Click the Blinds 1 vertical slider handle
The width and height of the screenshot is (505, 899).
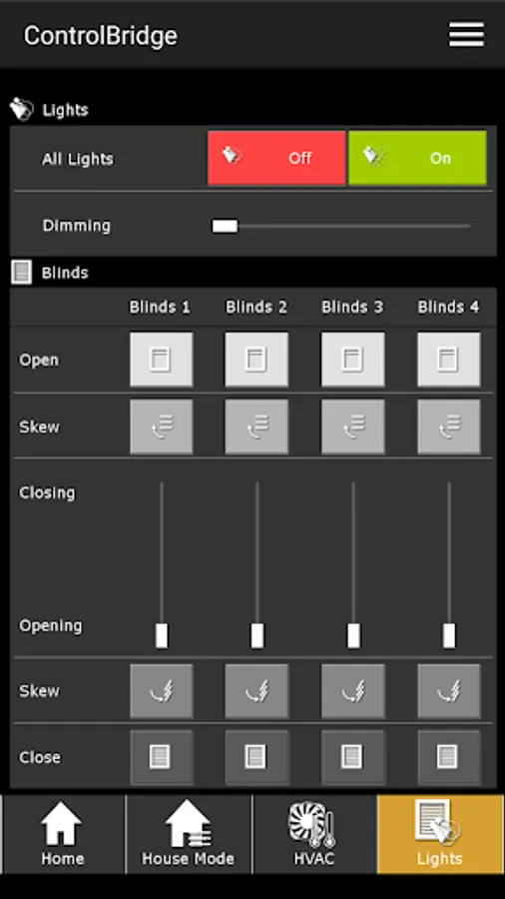click(162, 636)
